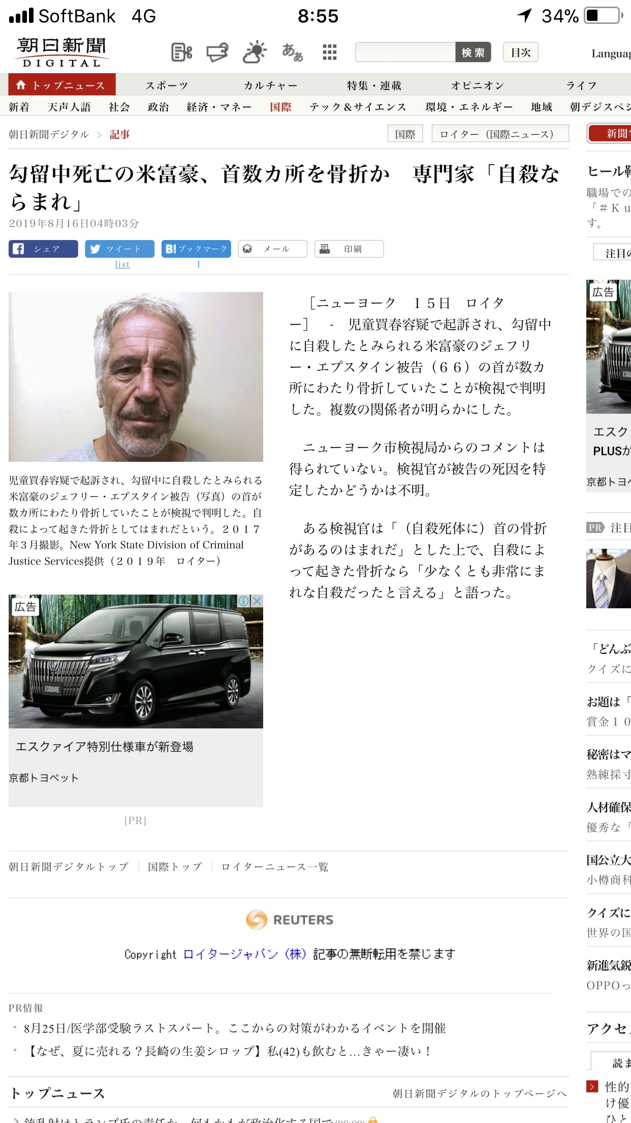
Task: Change text size with あぁ icon
Action: point(293,52)
